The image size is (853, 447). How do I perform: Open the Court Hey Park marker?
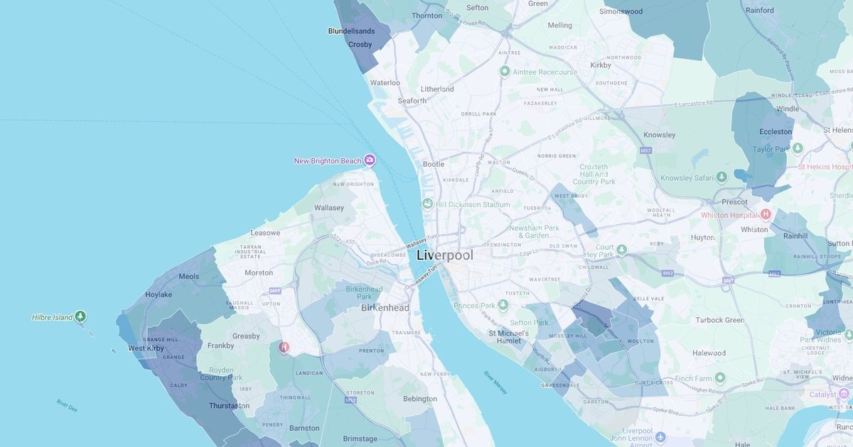click(x=622, y=250)
